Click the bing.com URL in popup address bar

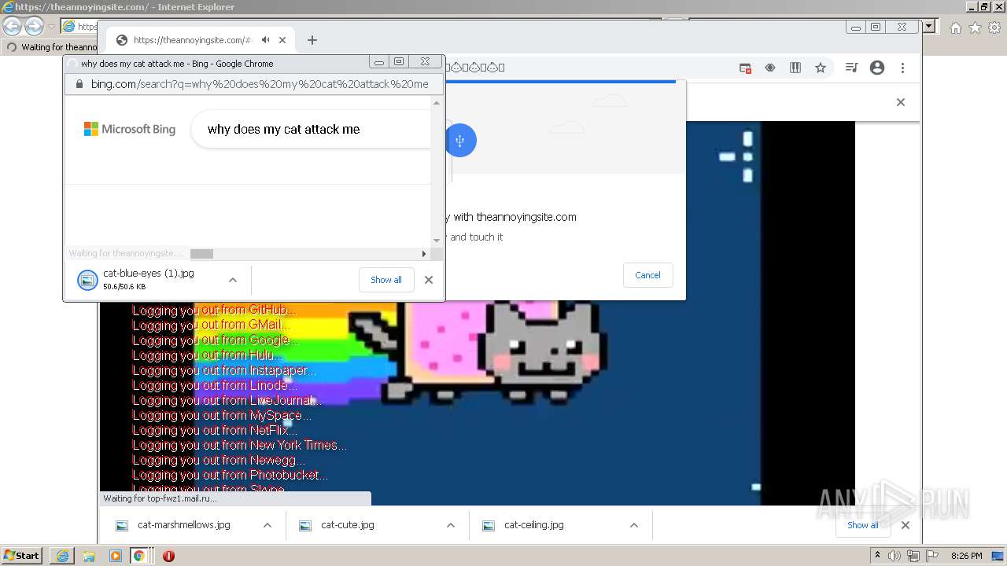click(260, 84)
